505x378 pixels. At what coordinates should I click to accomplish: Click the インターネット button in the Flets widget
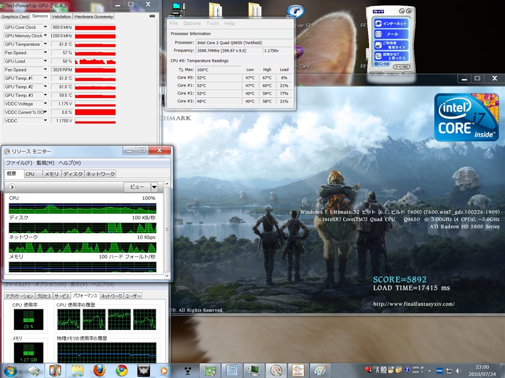pyautogui.click(x=391, y=23)
